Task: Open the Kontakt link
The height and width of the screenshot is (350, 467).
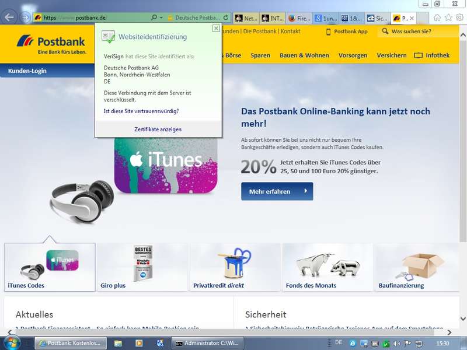Action: pyautogui.click(x=290, y=32)
